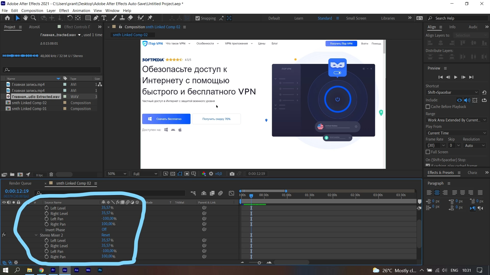Screen dimensions: 490x275
Task: Click Reset for Stereo Mixer 2
Action: tap(105, 235)
